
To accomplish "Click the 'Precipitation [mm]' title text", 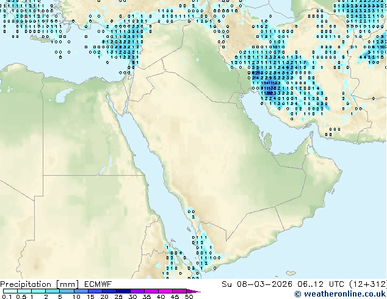I will pos(40,284).
